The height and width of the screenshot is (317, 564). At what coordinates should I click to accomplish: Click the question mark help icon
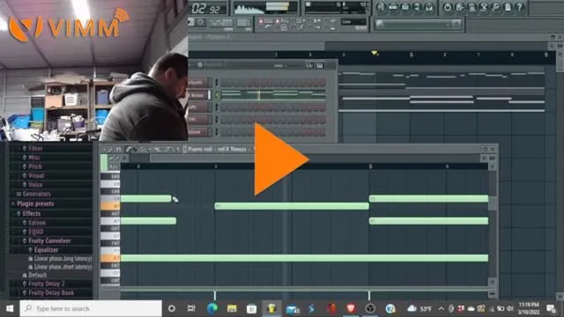[520, 8]
